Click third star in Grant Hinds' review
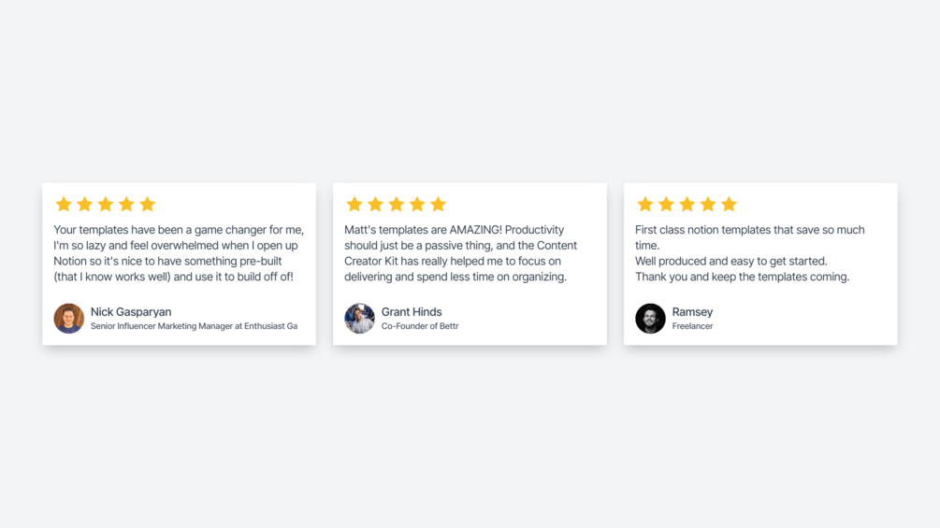Image resolution: width=940 pixels, height=528 pixels. (397, 204)
